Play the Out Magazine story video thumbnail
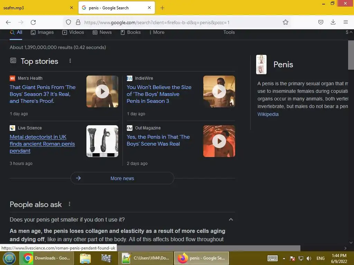Screen dimensions: 354x265 point(219,141)
